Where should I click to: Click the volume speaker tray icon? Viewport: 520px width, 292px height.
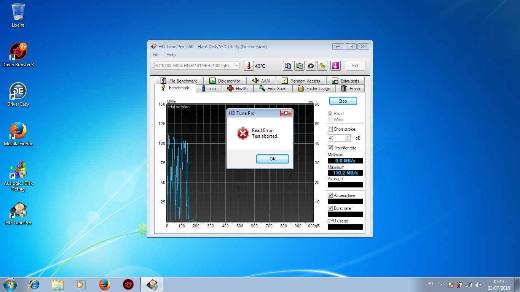(x=478, y=284)
